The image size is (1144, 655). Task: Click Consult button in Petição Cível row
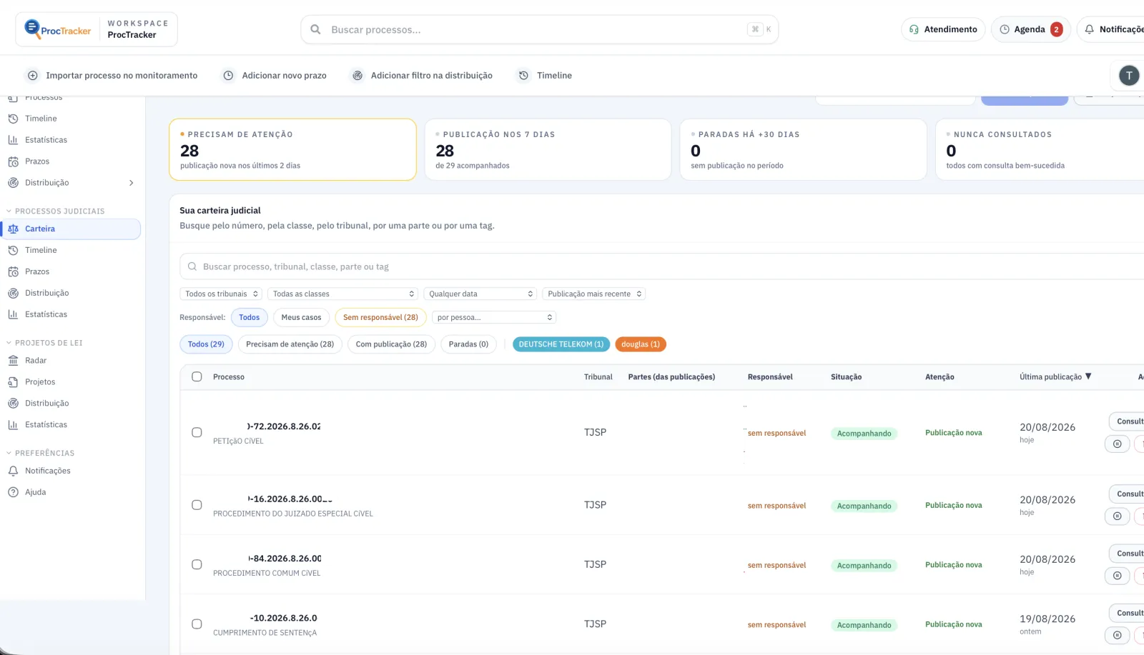click(x=1128, y=421)
